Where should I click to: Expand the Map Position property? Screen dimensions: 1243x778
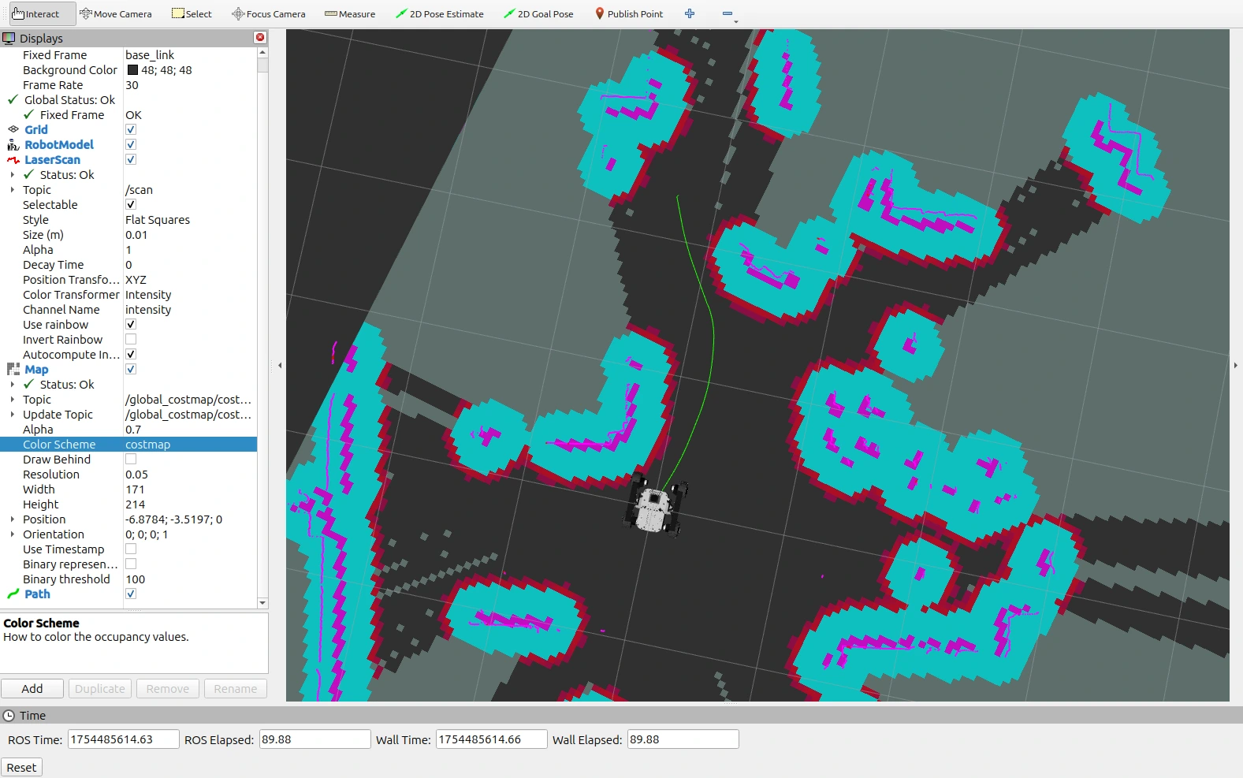pyautogui.click(x=12, y=519)
